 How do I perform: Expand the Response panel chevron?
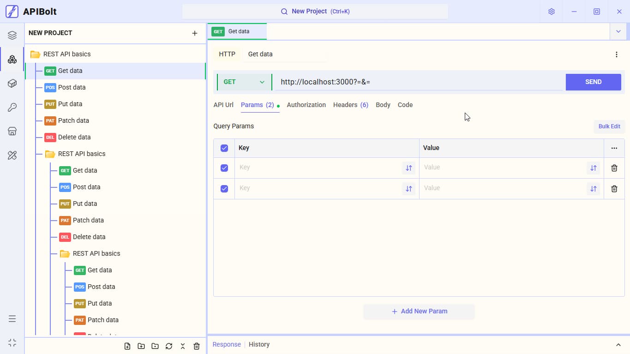pyautogui.click(x=618, y=345)
